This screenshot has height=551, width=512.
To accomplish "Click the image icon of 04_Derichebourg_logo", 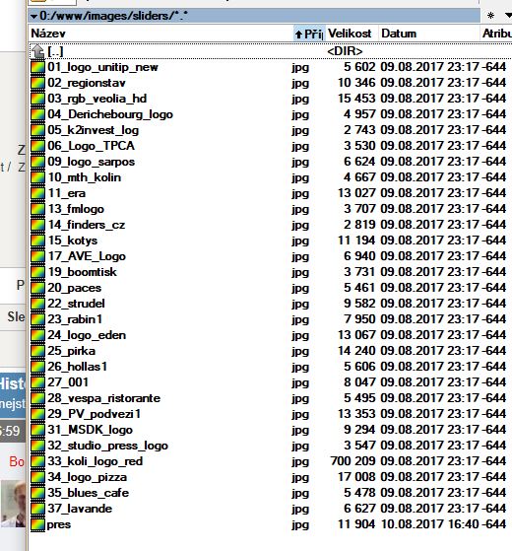I will click(x=37, y=114).
